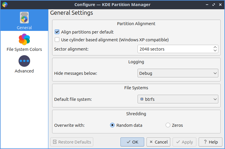The height and width of the screenshot is (149, 225).
Task: Open Help for this dialog
Action: 210,142
